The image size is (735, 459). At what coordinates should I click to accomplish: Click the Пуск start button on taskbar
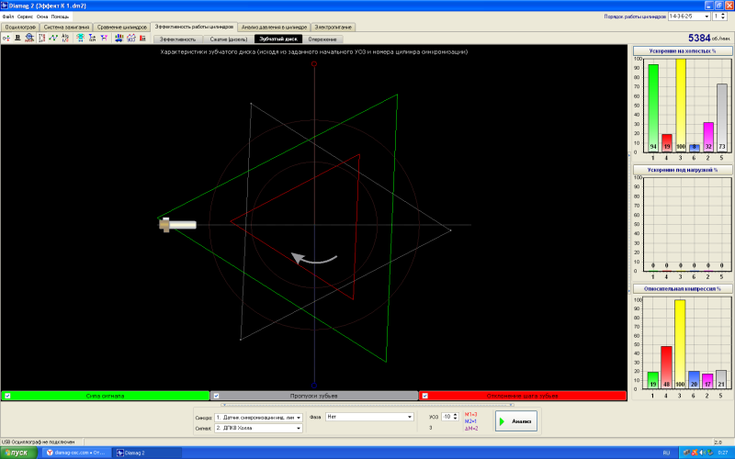pos(18,453)
